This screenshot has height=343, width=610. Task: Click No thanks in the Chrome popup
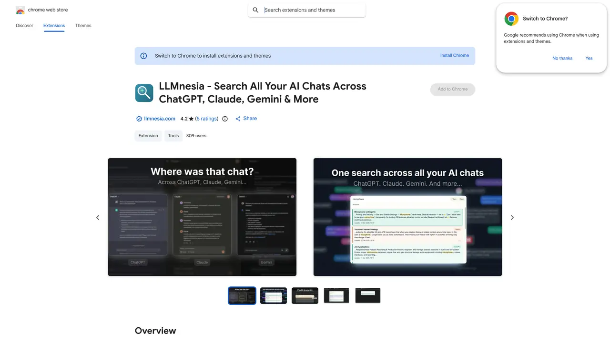pyautogui.click(x=562, y=58)
